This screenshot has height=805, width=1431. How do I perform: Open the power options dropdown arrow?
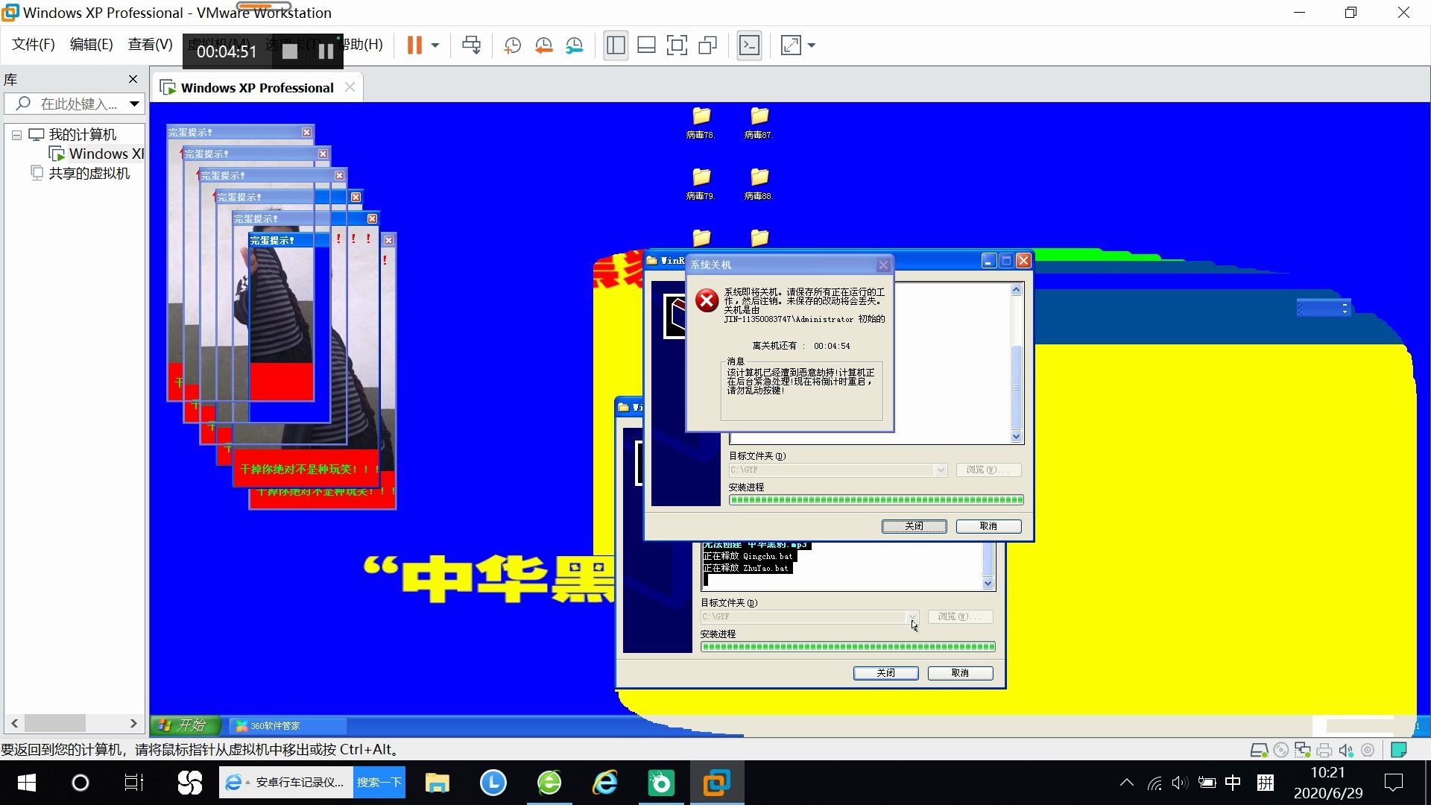435,45
